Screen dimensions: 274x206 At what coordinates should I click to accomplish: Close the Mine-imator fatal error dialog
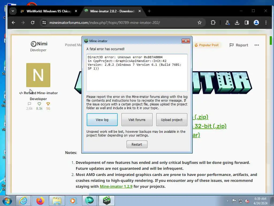[186, 41]
